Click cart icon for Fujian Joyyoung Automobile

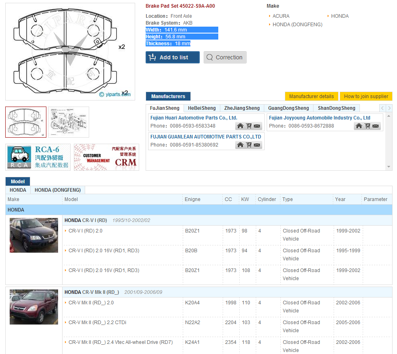368,126
